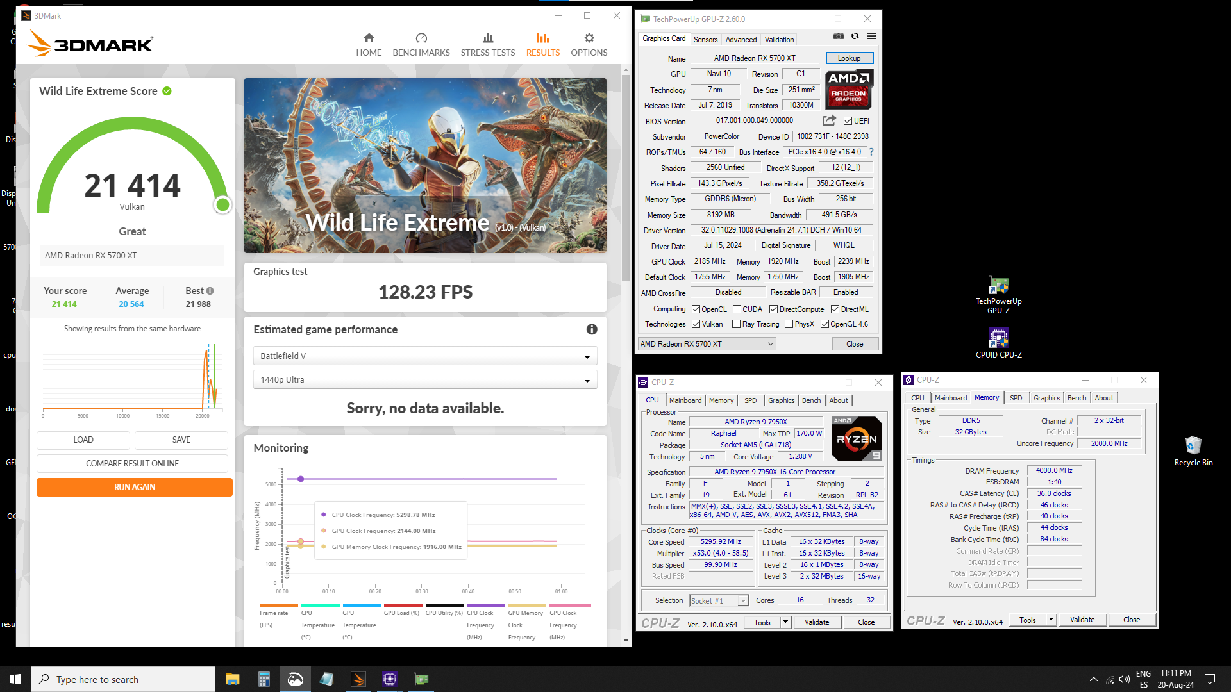This screenshot has width=1231, height=692.
Task: Open the TechPowerUp GPU-Z desktop shortcut
Action: click(x=999, y=295)
